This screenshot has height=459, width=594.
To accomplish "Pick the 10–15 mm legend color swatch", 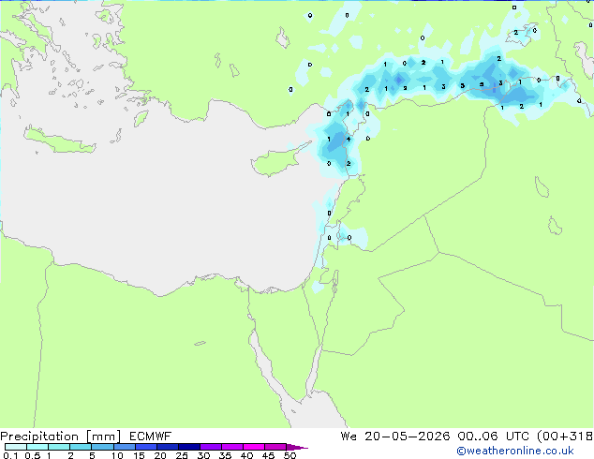I will pos(124,447).
